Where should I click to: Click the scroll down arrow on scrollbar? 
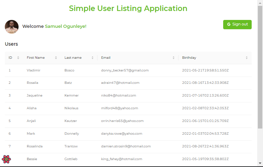tap(260, 163)
